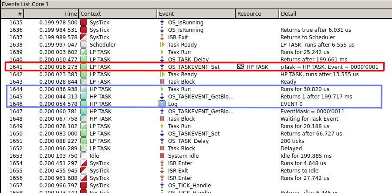392x193 pixels.
Task: Click the Events List Core 1 title
Action: [x=25, y=4]
